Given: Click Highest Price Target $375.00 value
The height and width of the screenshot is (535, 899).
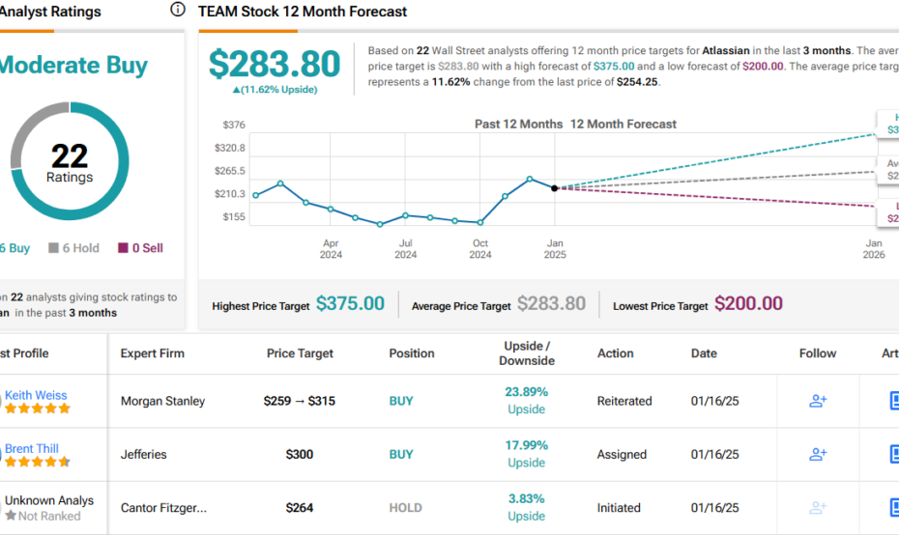Looking at the screenshot, I should coord(350,303).
